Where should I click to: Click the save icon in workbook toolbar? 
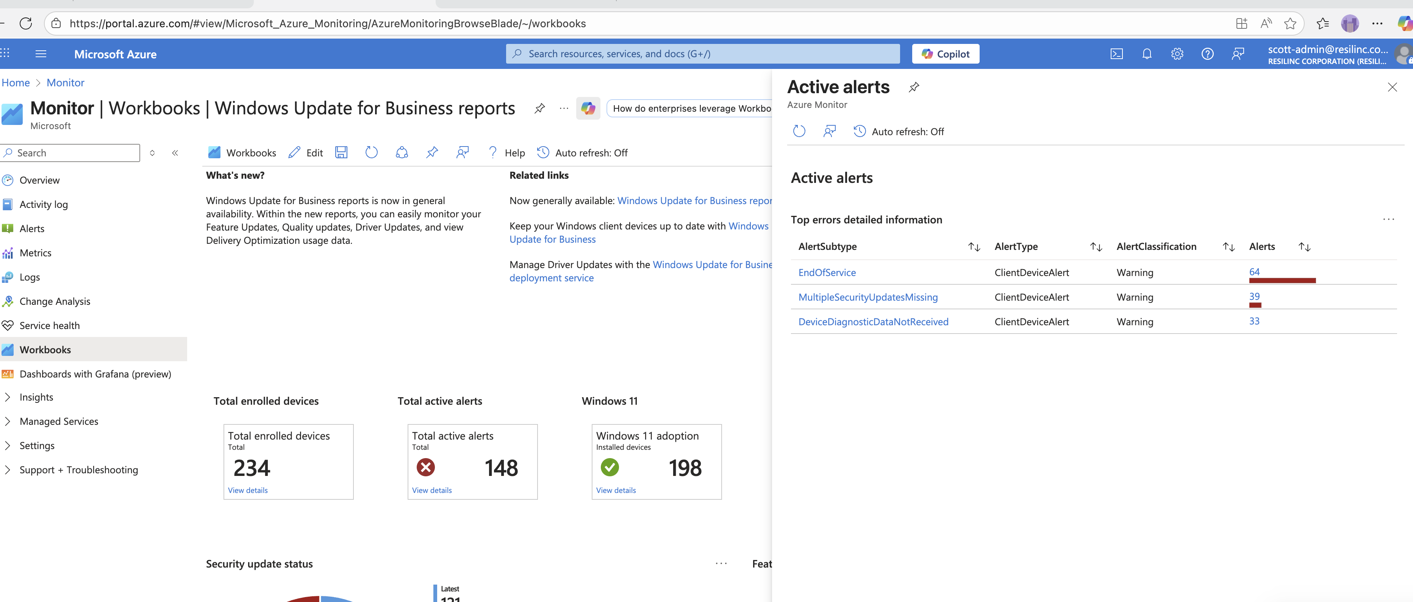(341, 153)
